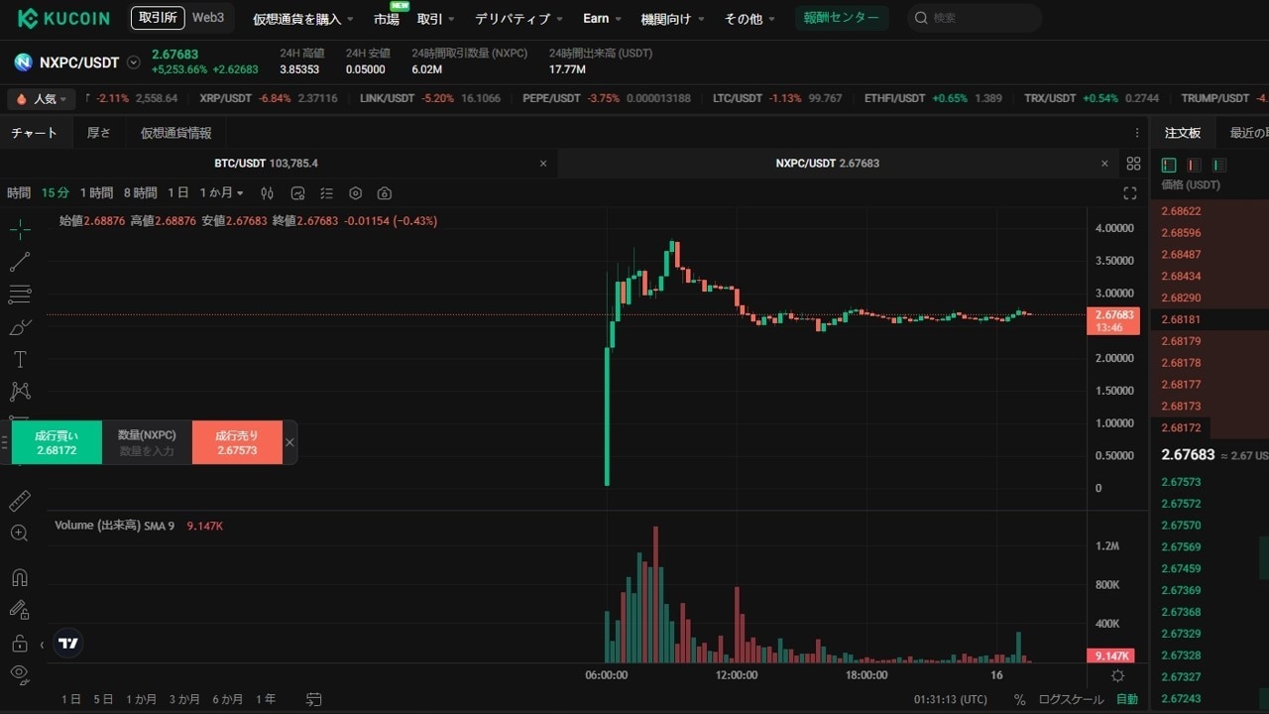Select the Text annotation tool
The width and height of the screenshot is (1269, 714).
pyautogui.click(x=20, y=359)
